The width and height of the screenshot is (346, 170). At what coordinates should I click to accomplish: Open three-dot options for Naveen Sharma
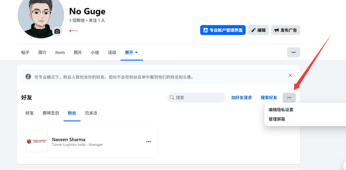tap(149, 142)
